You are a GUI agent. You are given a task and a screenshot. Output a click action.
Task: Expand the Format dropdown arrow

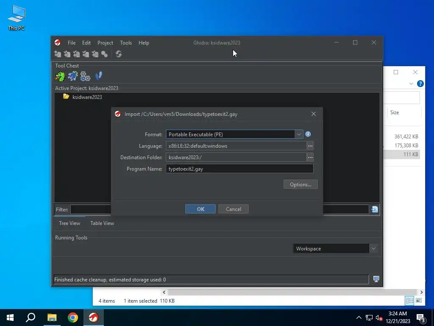[299, 134]
